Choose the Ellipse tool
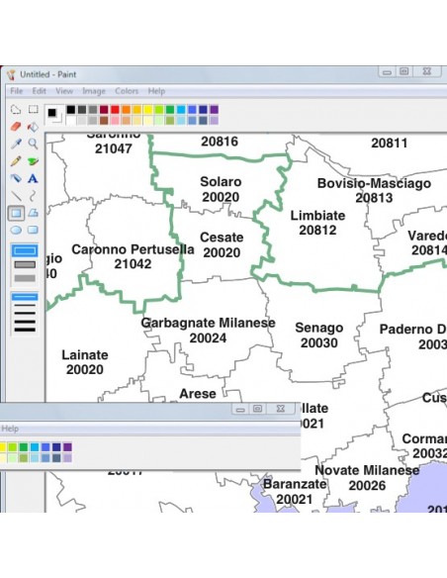Viewport: 447px width, 578px height. click(16, 230)
